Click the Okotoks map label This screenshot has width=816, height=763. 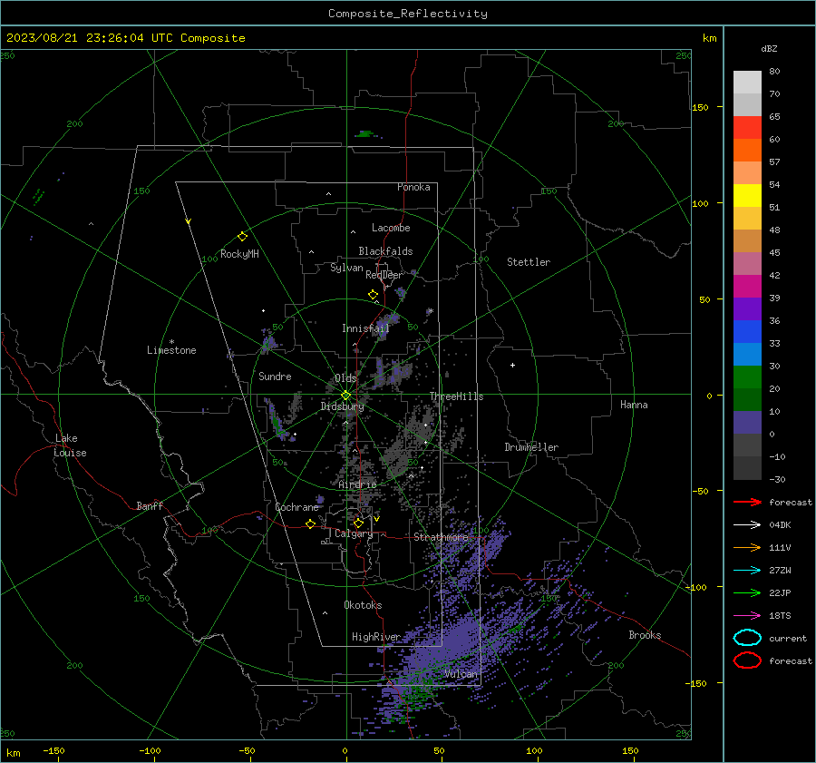pyautogui.click(x=363, y=605)
